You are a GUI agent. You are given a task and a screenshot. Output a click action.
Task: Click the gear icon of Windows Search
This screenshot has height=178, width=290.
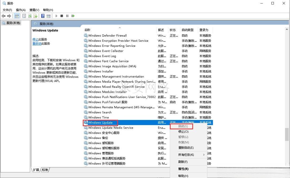(86, 112)
